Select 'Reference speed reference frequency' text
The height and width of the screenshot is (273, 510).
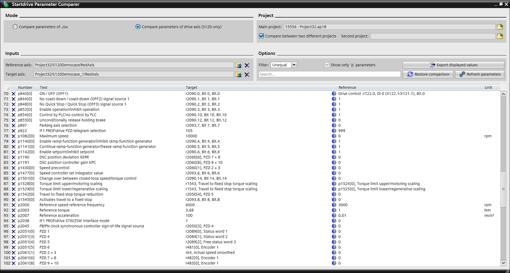point(72,205)
